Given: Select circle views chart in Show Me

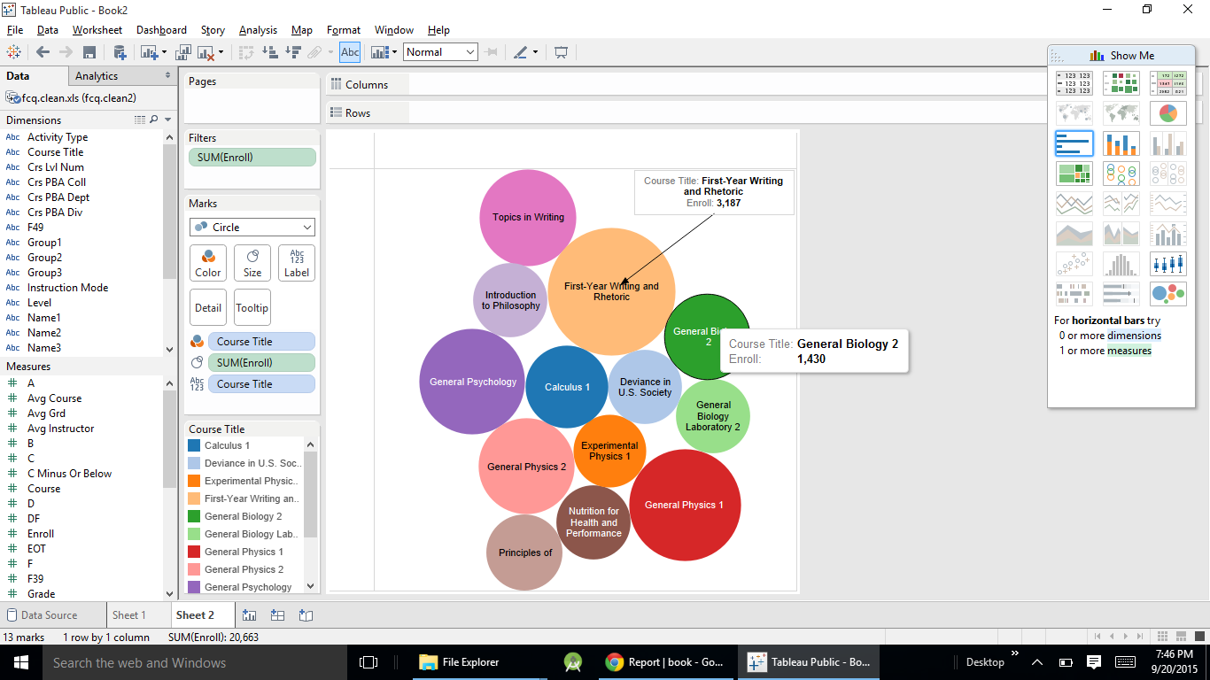Looking at the screenshot, I should [1121, 174].
